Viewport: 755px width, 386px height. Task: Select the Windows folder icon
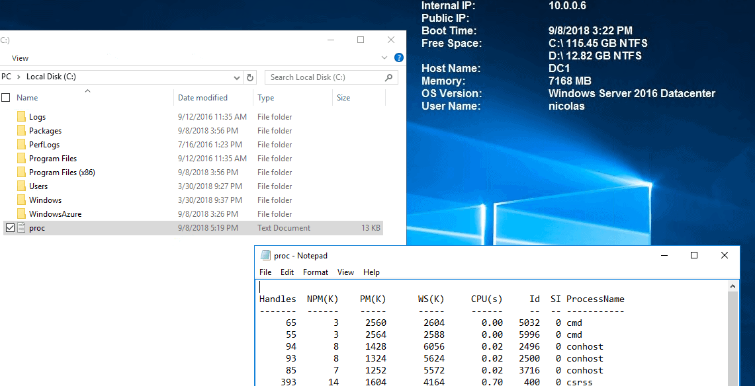coord(21,200)
